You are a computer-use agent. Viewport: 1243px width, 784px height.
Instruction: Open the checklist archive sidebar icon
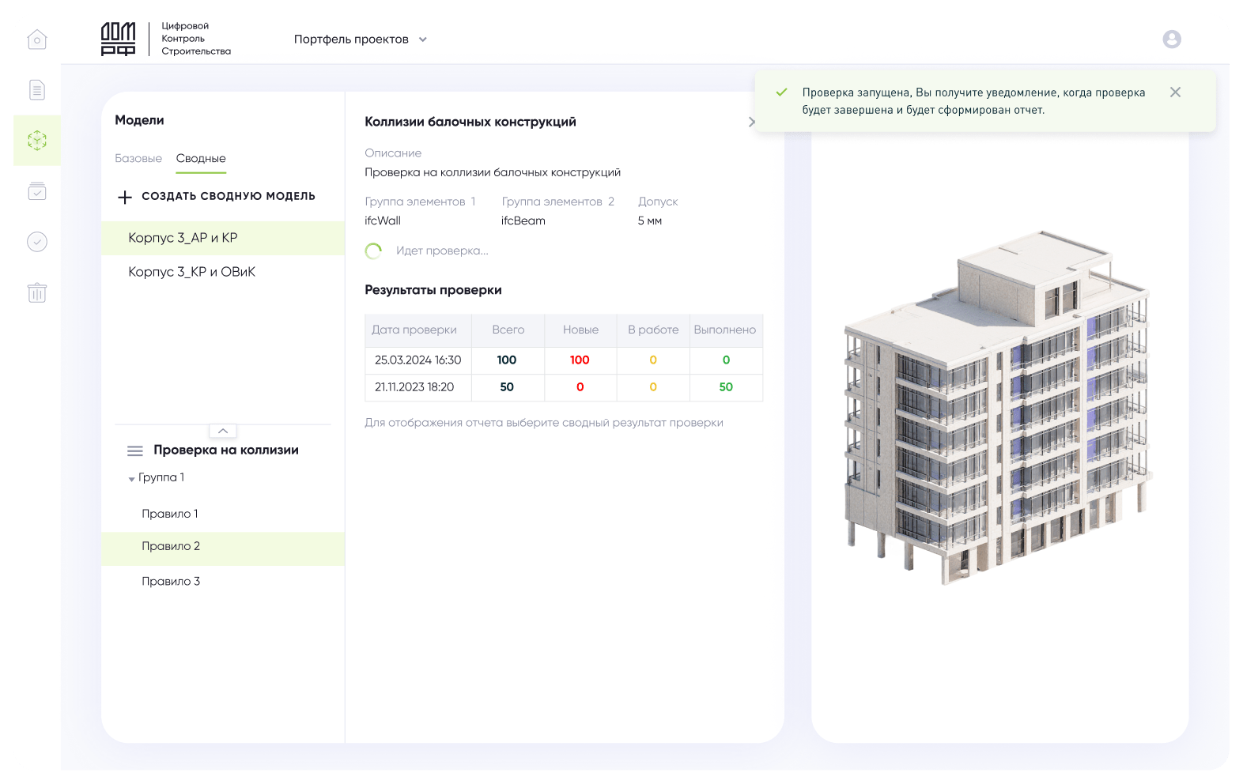37,191
